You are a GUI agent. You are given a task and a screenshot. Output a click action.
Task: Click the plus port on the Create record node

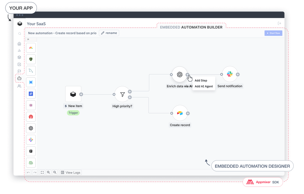coord(188,113)
